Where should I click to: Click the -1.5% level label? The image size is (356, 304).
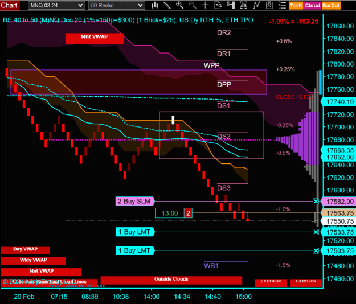(x=283, y=265)
